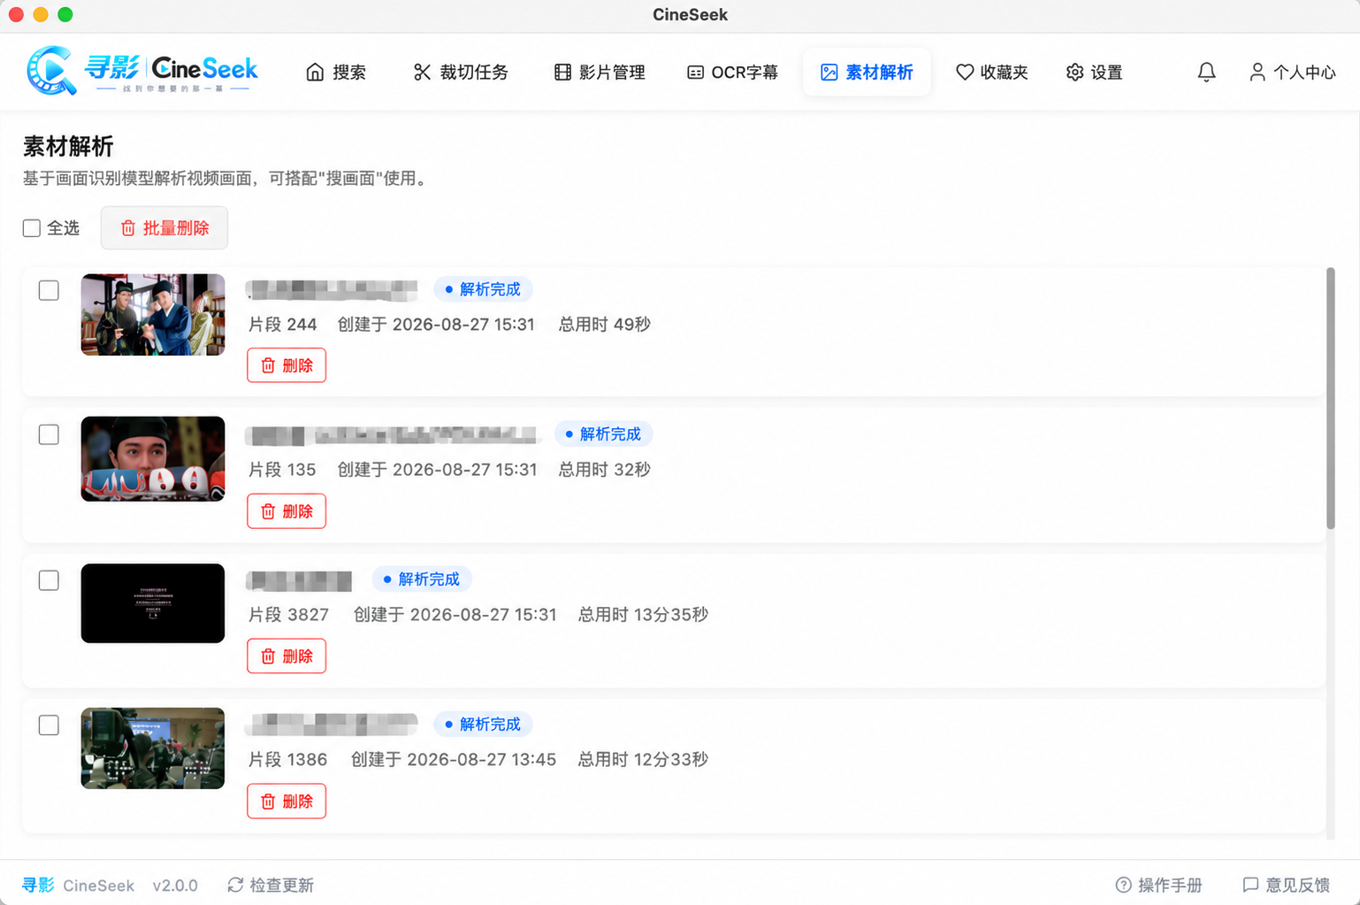1360x905 pixels.
Task: Check the 全选 select-all checkbox
Action: tap(32, 228)
